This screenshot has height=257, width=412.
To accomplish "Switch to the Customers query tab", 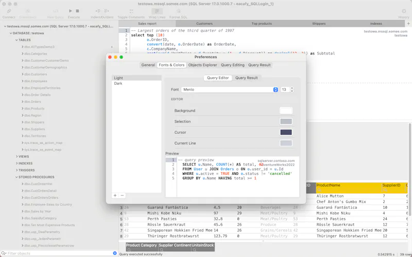I will (204, 24).
